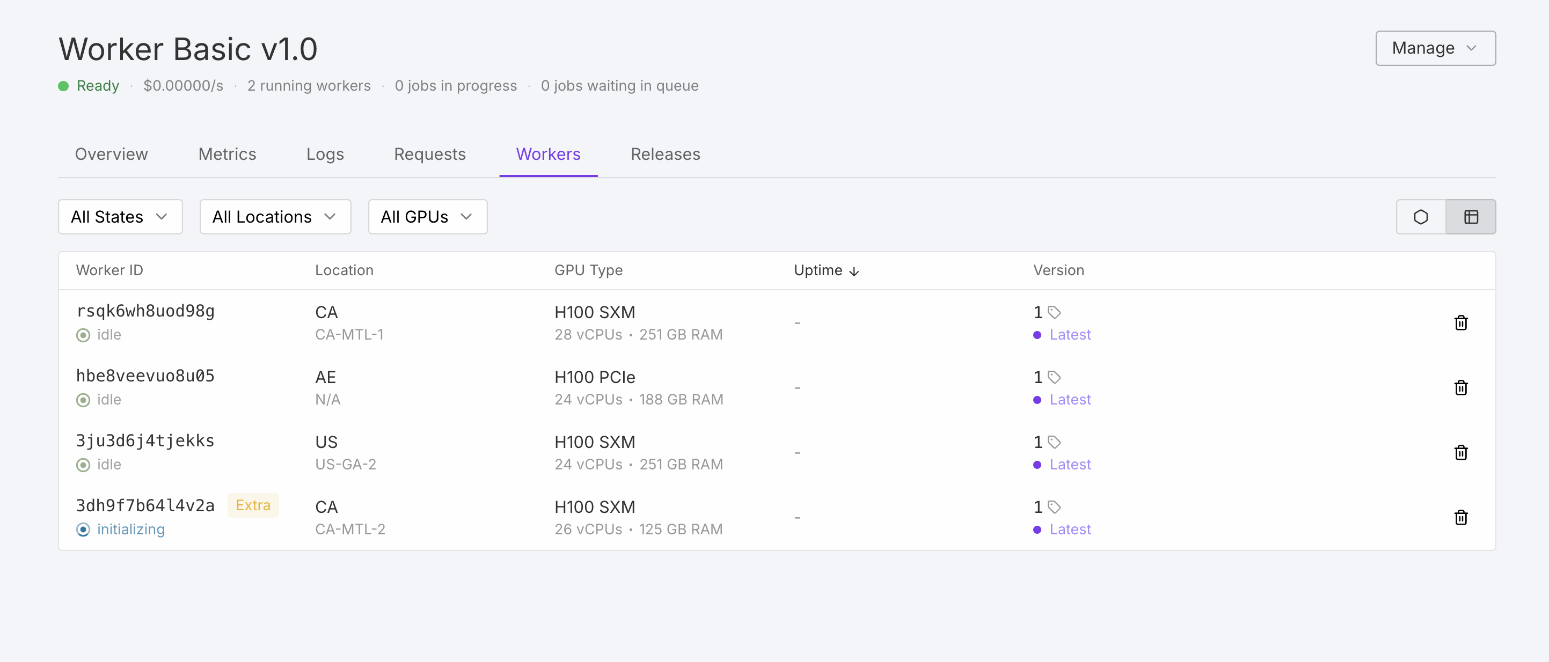1549x662 pixels.
Task: Click Latest link in US-GA-2 row
Action: pos(1070,464)
